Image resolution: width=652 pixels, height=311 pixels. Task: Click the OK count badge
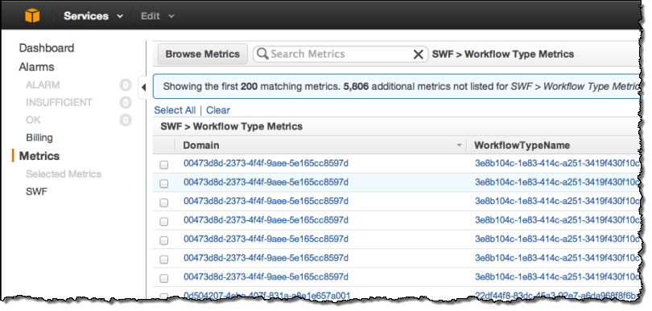coord(125,120)
